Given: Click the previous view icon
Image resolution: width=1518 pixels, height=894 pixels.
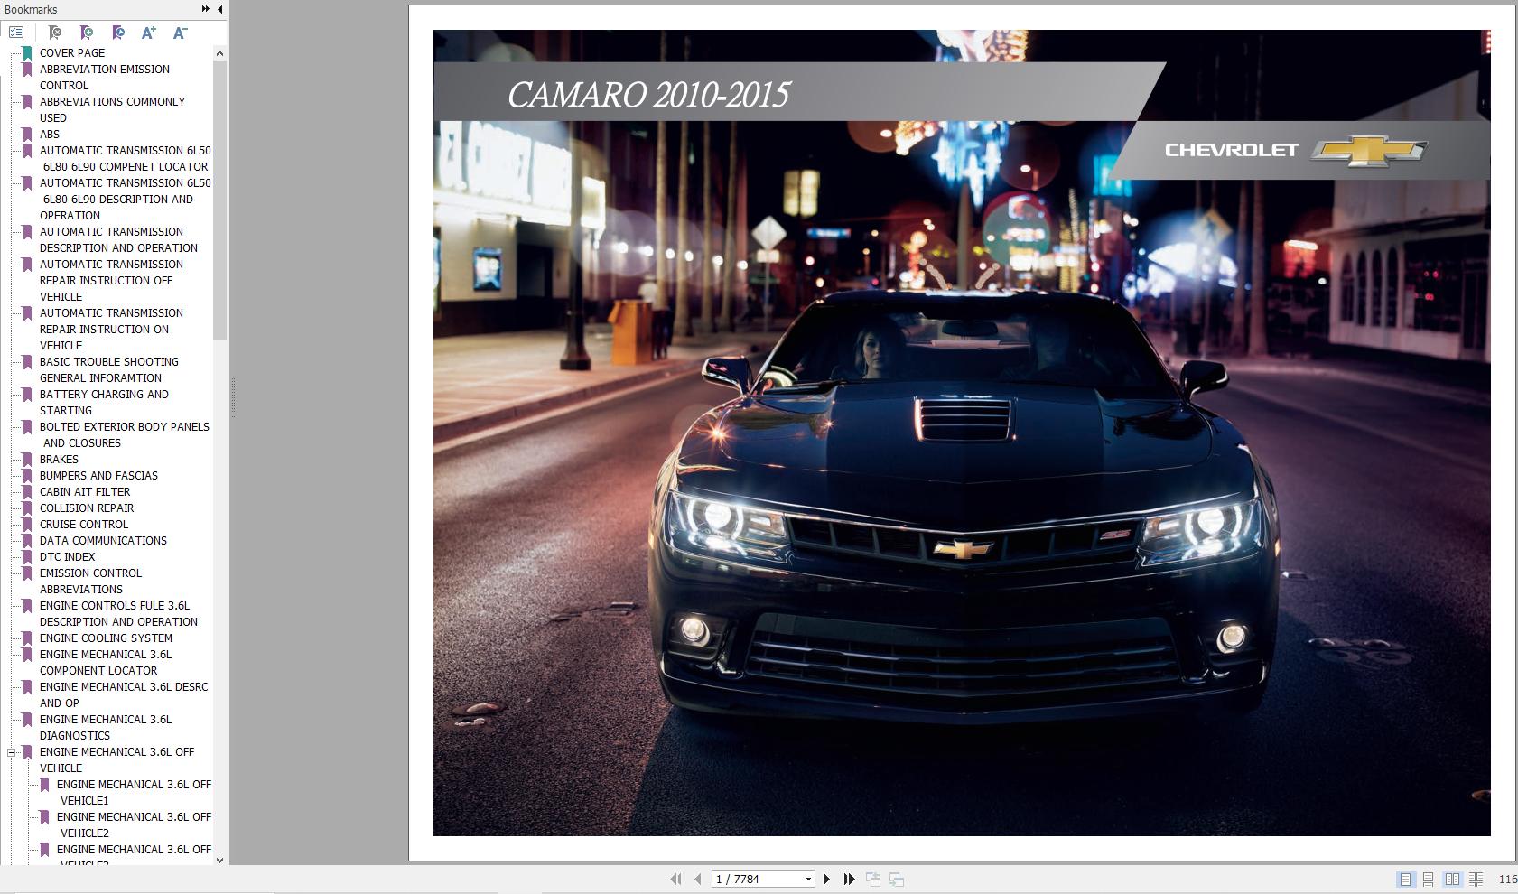Looking at the screenshot, I should coord(873,879).
